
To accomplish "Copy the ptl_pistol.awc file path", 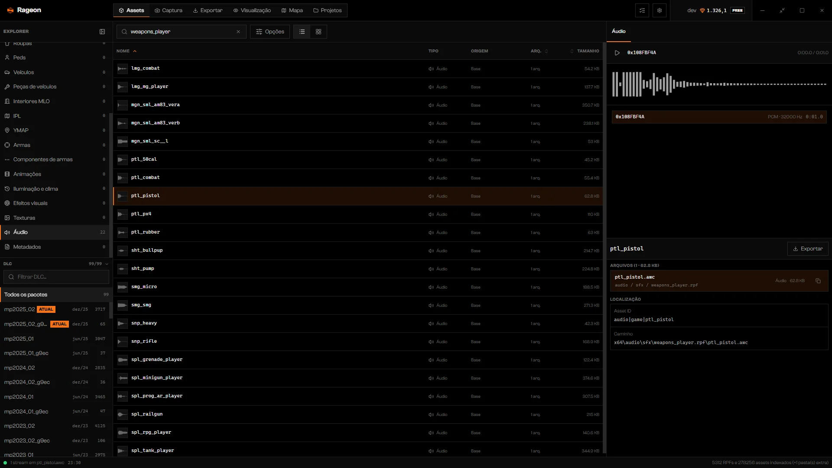I will [818, 281].
